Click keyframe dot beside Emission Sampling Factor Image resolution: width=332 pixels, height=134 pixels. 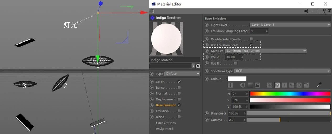(207, 31)
